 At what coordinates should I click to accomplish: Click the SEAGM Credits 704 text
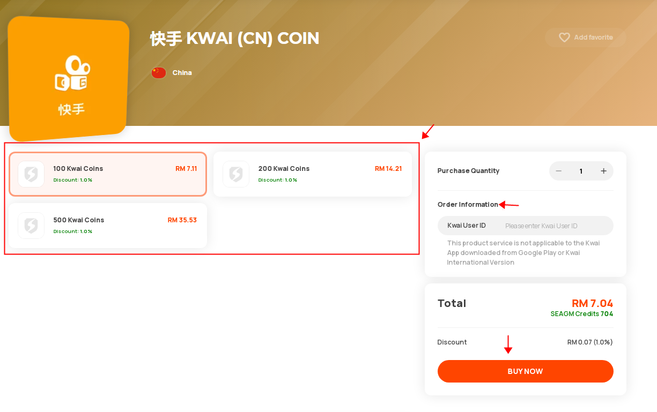[582, 314]
